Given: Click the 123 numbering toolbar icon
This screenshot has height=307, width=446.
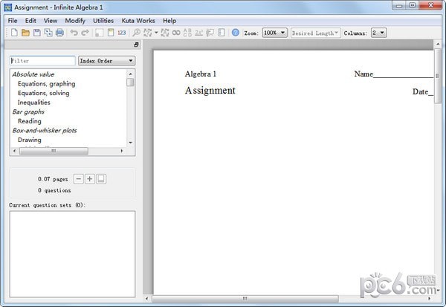Looking at the screenshot, I should click(122, 33).
